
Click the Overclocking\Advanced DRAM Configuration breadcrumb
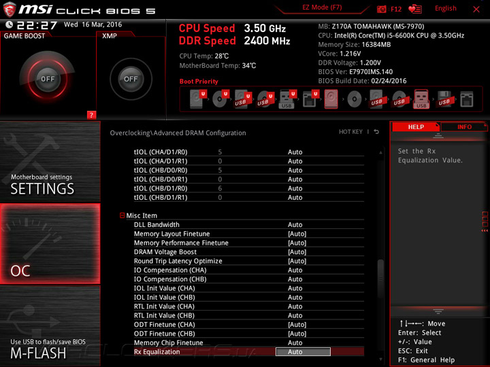coord(178,133)
